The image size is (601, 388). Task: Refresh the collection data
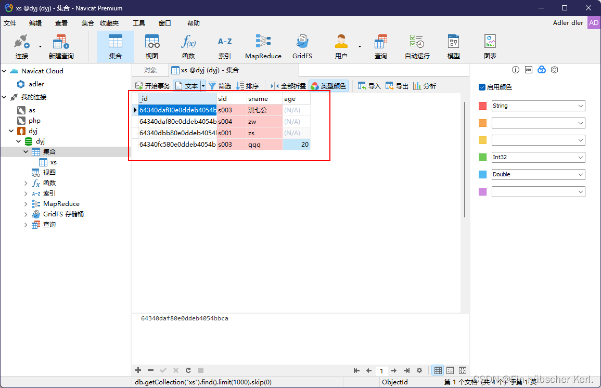pos(188,370)
